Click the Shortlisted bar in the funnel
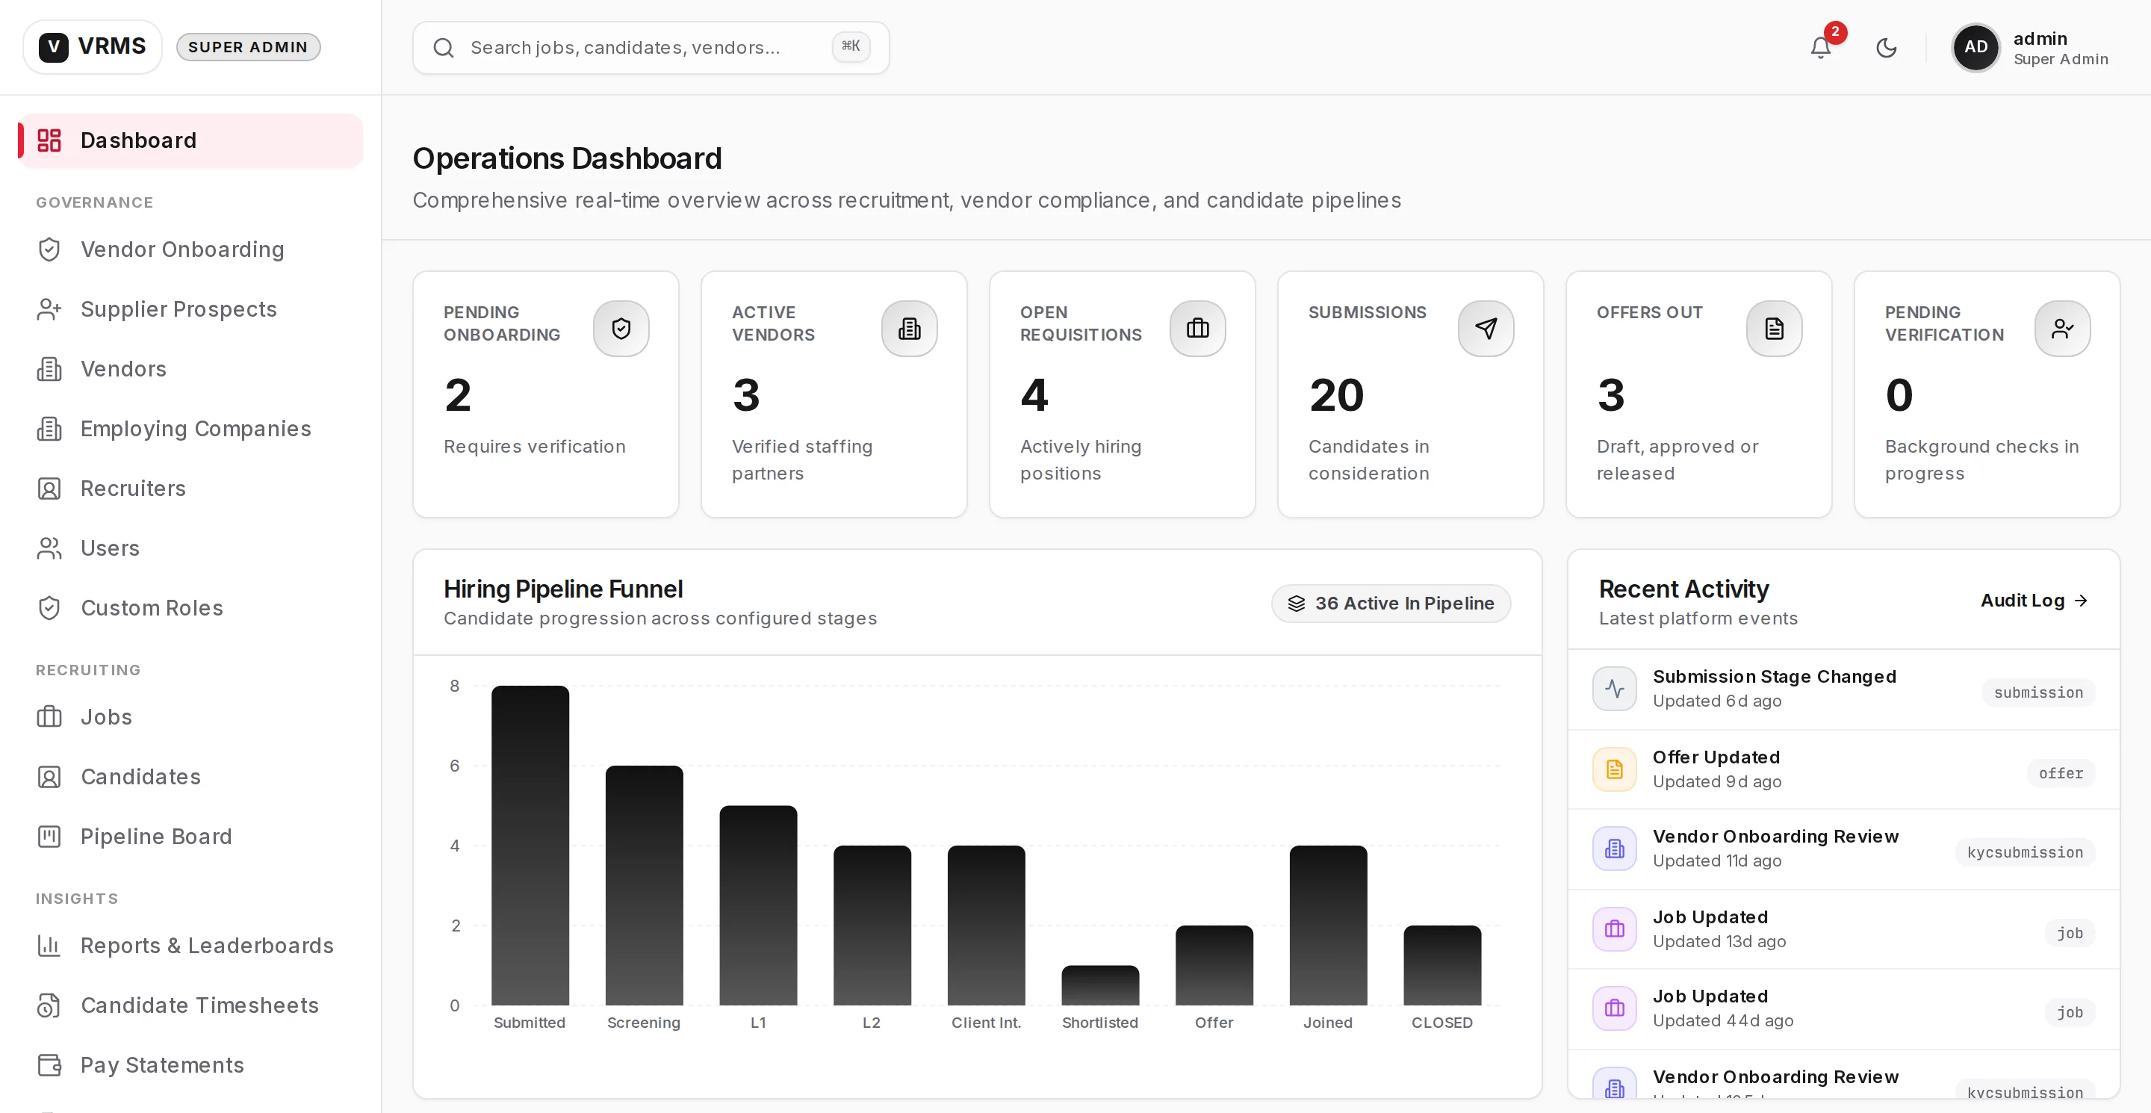The image size is (2151, 1113). pos(1101,985)
